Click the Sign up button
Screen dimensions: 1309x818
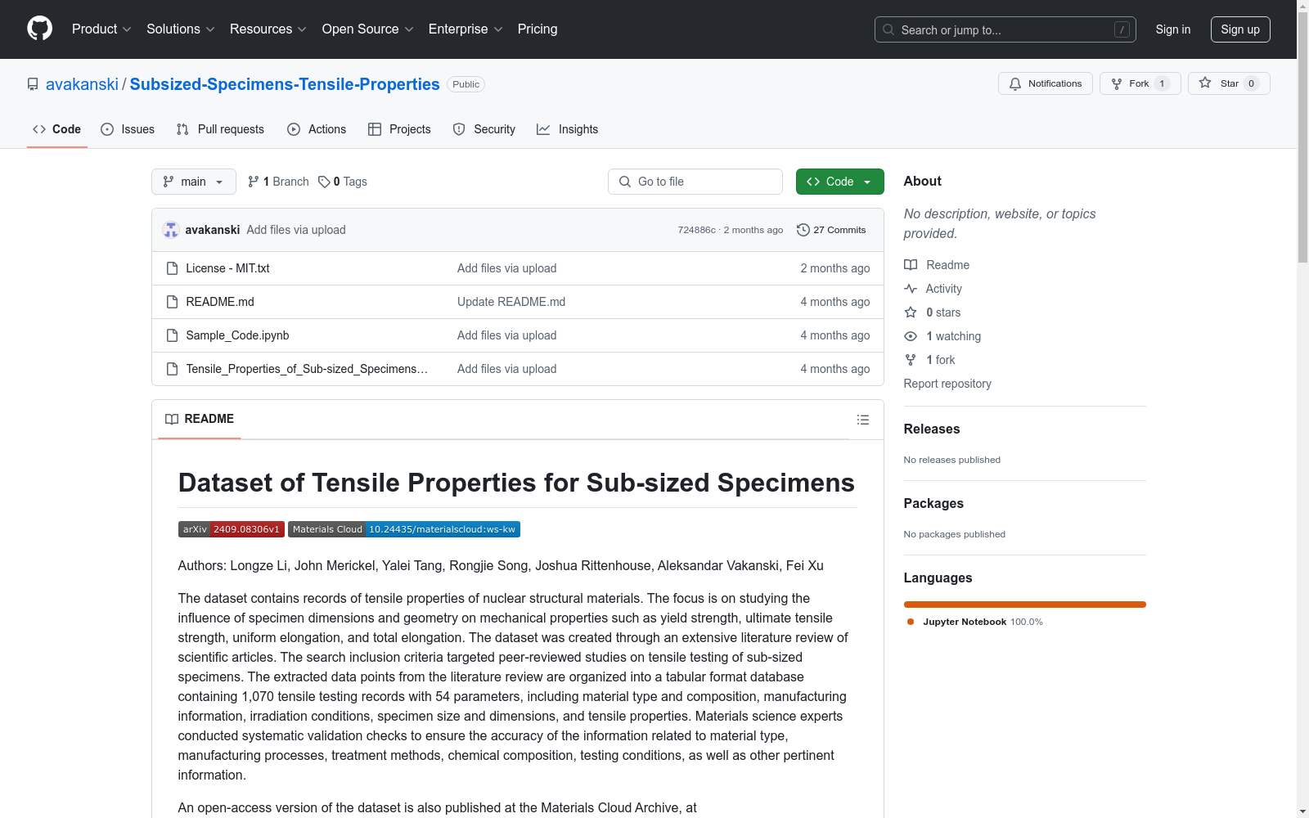tap(1240, 29)
